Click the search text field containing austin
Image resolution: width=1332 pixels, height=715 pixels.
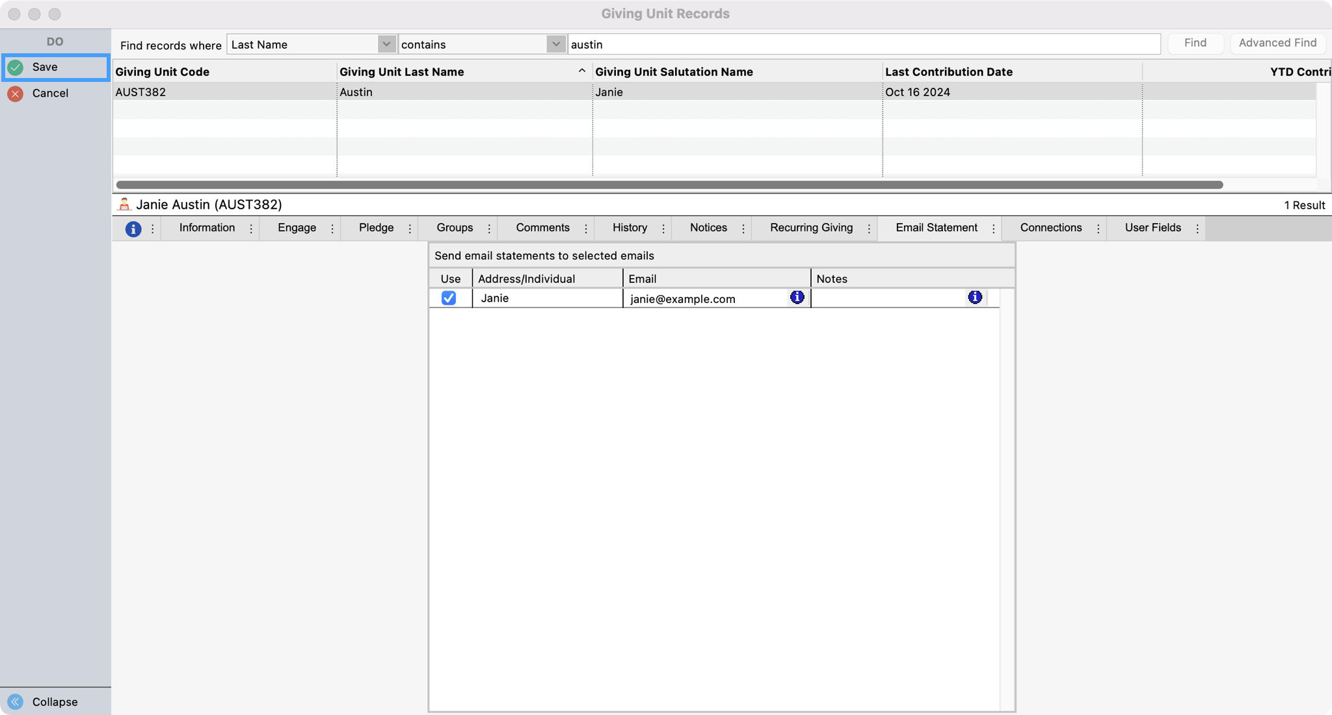click(x=864, y=44)
